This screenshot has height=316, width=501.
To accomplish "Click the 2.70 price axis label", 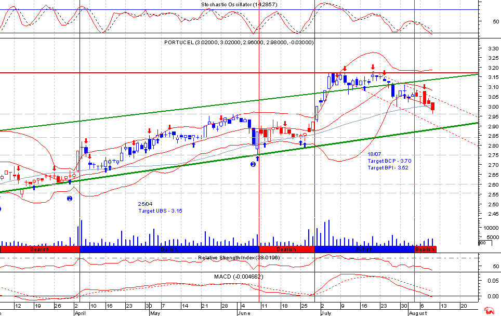I will [x=493, y=165].
